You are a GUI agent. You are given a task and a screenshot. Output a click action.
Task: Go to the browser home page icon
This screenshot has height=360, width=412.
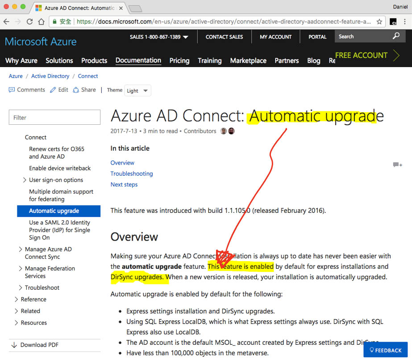tap(41, 21)
